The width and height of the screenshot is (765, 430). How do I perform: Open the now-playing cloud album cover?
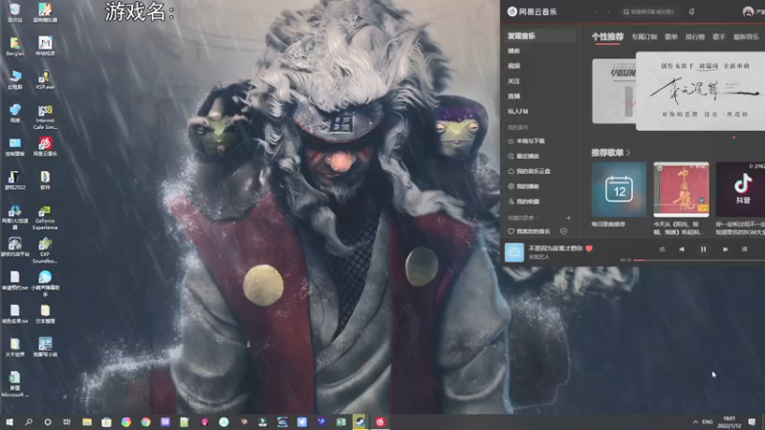pos(514,252)
